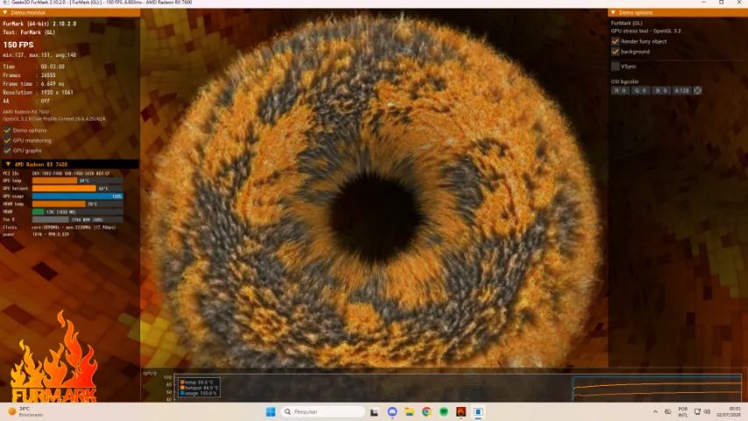Click the Pesquisar search box
Screen dimensions: 748x421
323,411
